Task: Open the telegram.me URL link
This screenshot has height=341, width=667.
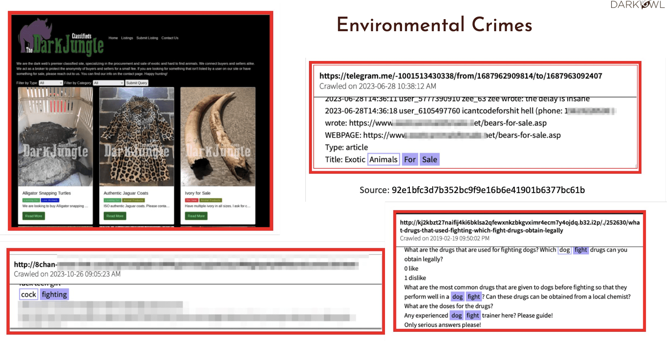Action: pos(460,76)
